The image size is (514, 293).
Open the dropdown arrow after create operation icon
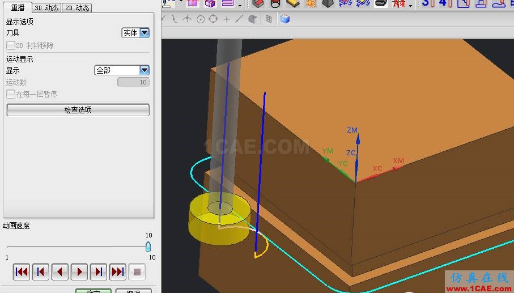[x=240, y=5]
